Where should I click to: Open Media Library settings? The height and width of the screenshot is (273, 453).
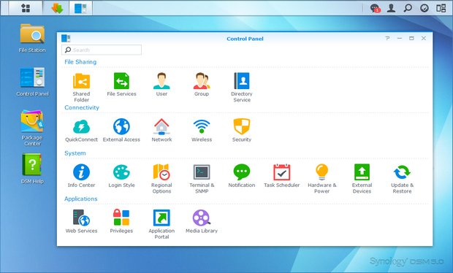click(202, 221)
